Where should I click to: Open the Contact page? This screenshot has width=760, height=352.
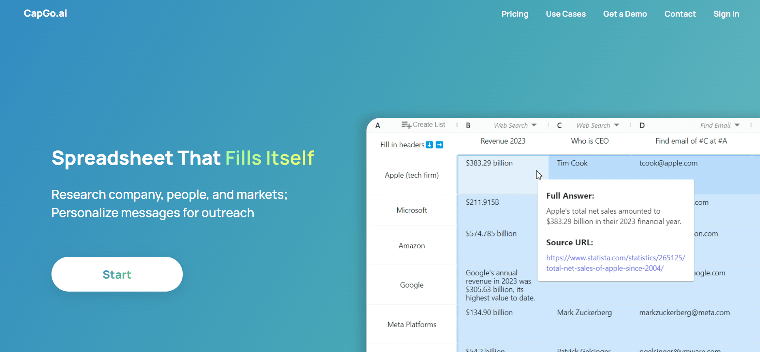(x=680, y=14)
